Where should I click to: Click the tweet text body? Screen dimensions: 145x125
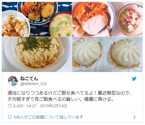click(x=69, y=96)
